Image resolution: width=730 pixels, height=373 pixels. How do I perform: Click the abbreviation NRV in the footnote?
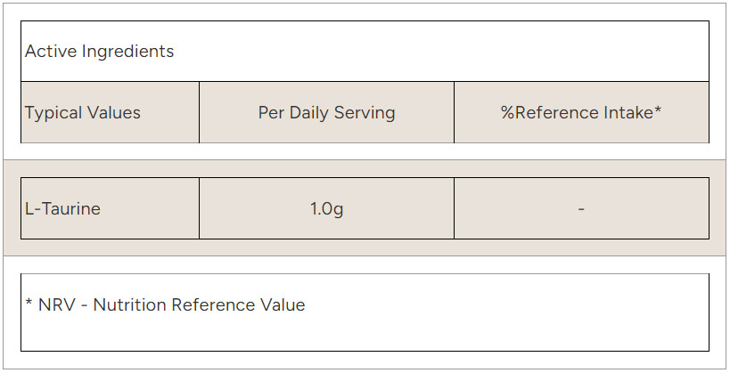(55, 305)
